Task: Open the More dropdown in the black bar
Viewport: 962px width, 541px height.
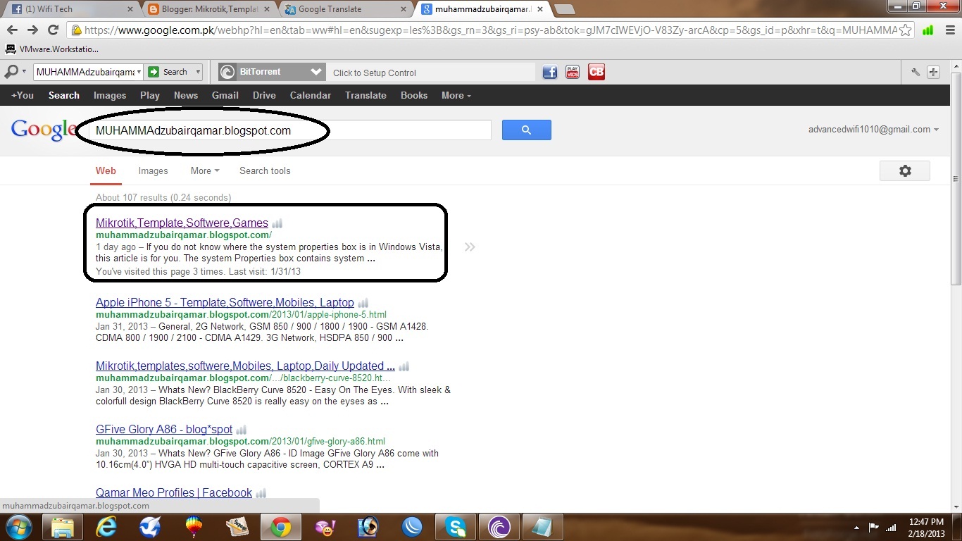Action: 456,95
